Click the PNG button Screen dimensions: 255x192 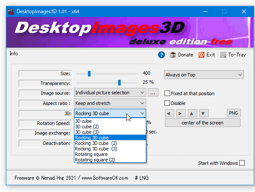click(234, 113)
